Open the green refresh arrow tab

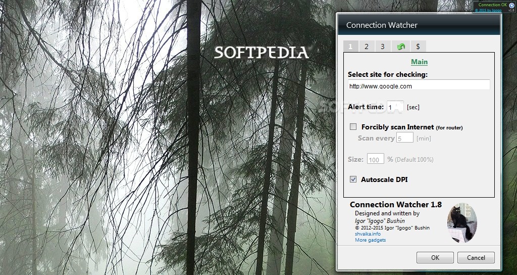tap(401, 47)
